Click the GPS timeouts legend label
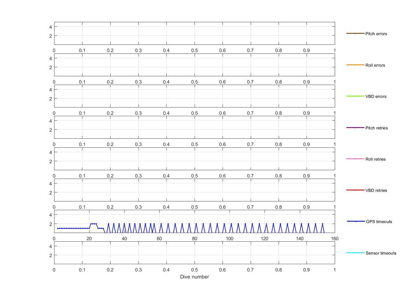Viewport: 416px width, 297px height. (x=379, y=222)
